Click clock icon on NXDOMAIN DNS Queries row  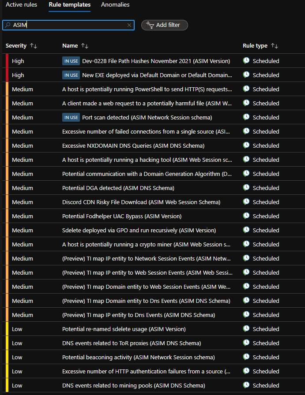pos(246,145)
